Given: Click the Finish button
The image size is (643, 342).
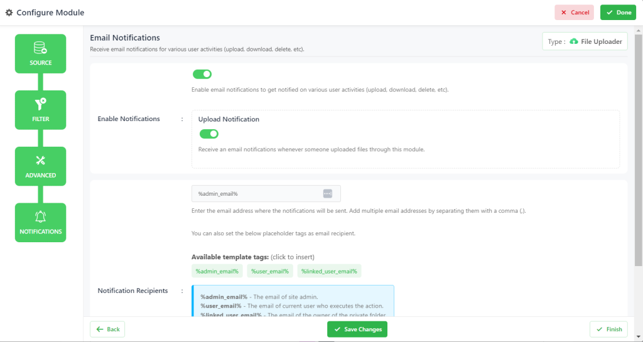Looking at the screenshot, I should click(608, 329).
